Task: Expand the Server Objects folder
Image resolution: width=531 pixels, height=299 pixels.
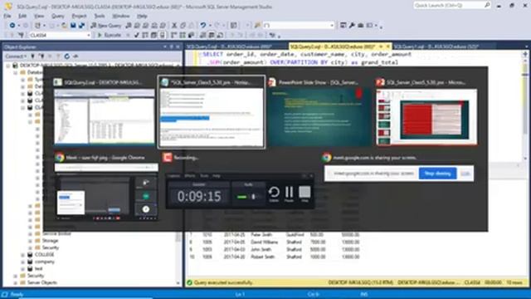Action: click(15, 282)
